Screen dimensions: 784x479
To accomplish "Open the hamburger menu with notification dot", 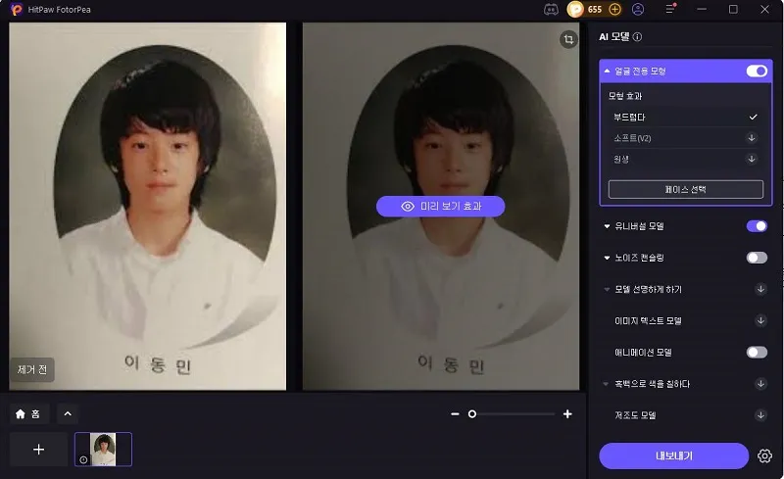I will pos(670,9).
